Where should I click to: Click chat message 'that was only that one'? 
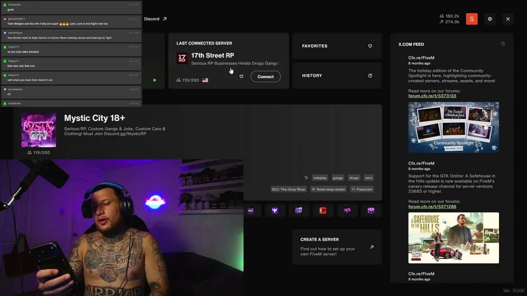(x=21, y=66)
